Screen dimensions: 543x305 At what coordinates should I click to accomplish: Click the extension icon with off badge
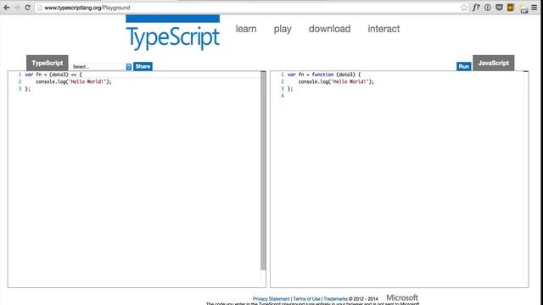pos(523,9)
